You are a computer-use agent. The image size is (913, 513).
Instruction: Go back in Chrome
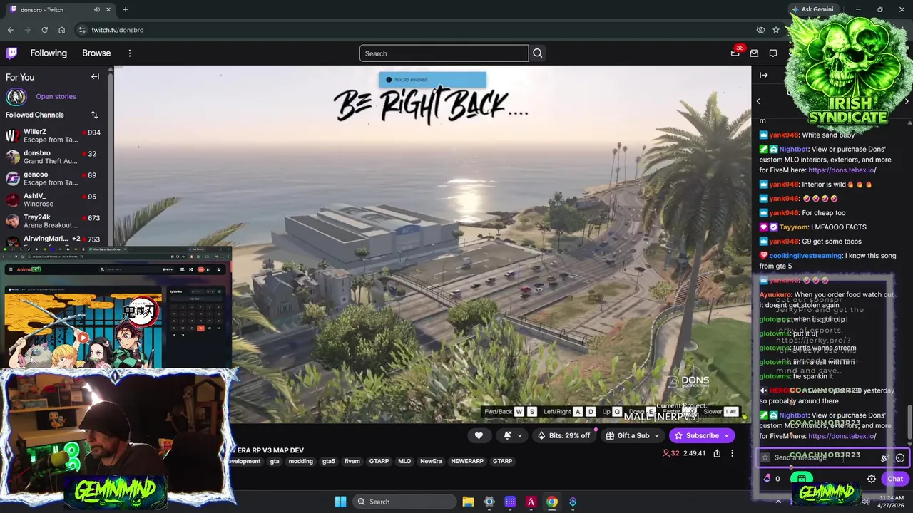coord(10,30)
